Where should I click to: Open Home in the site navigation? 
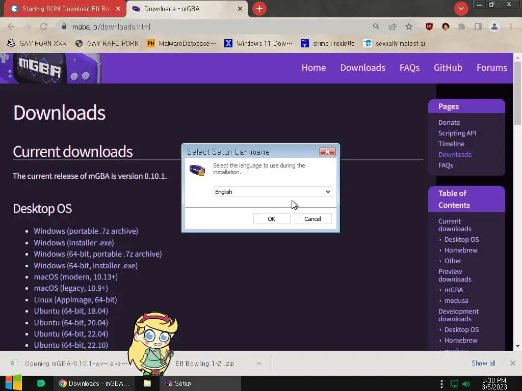coord(314,68)
